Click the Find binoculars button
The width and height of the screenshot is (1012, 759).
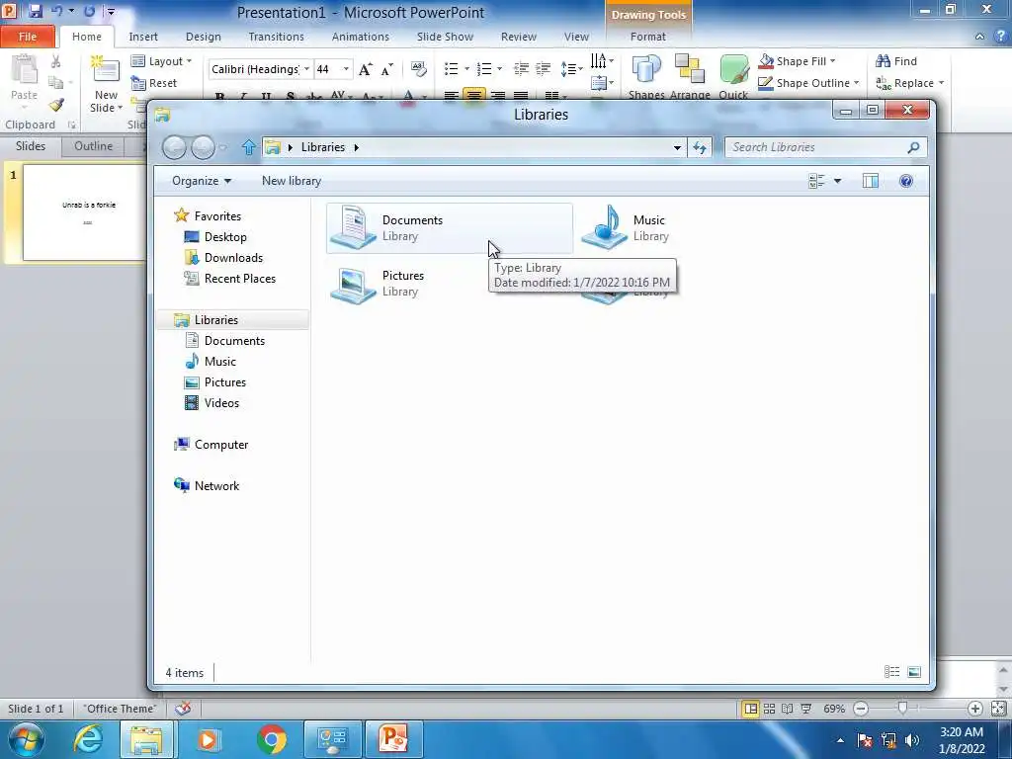click(896, 61)
